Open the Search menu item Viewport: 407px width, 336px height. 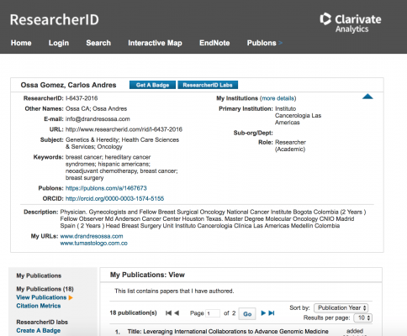[98, 43]
